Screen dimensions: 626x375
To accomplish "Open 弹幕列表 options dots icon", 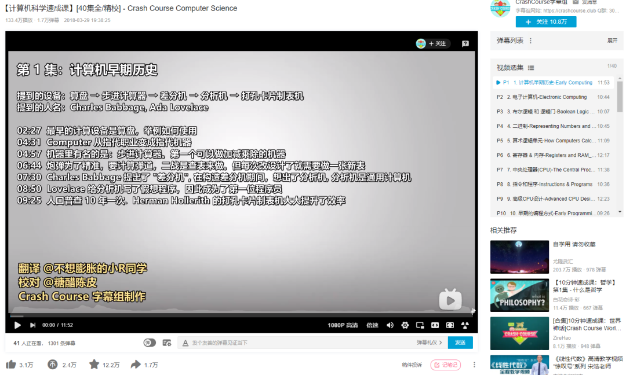I will (x=530, y=41).
